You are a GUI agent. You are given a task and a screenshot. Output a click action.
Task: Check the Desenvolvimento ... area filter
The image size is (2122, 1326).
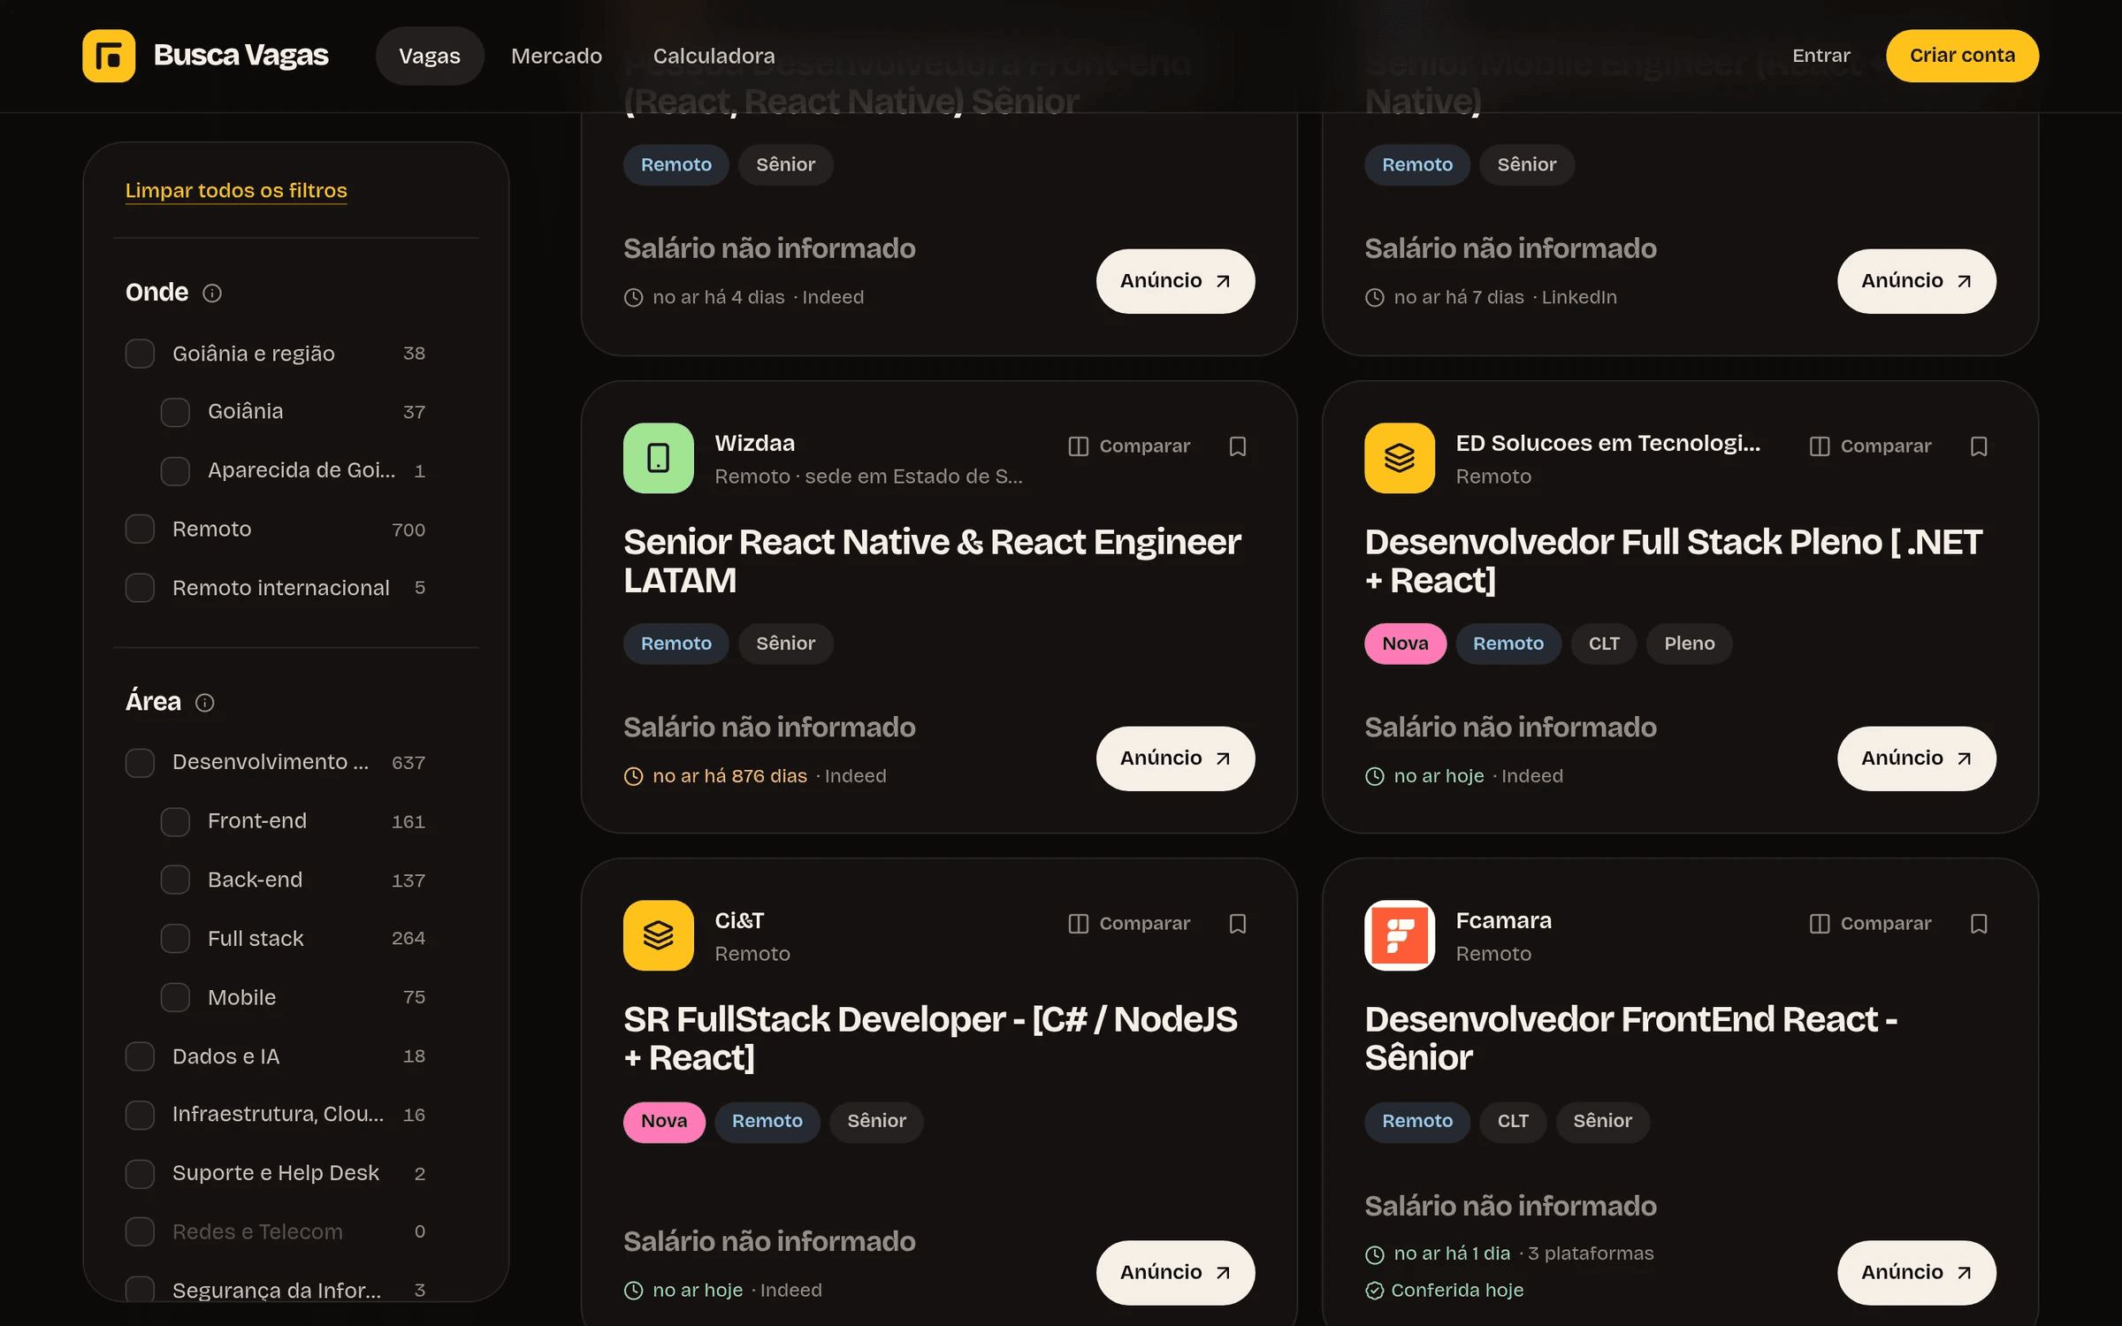[140, 763]
